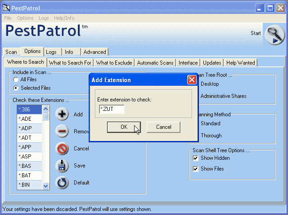
Task: Click the Thorough scanning method label
Action: tap(211, 136)
